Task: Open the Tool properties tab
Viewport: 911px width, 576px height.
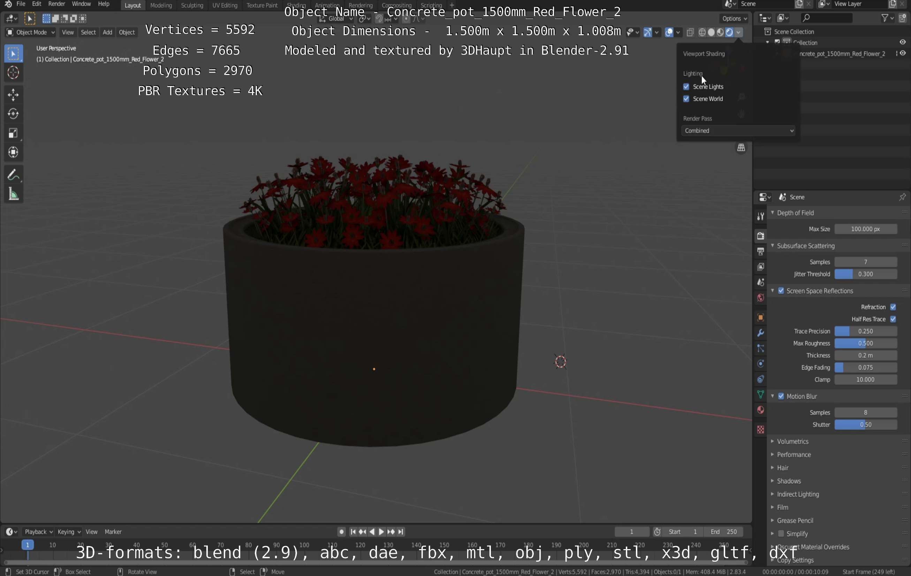Action: [760, 216]
